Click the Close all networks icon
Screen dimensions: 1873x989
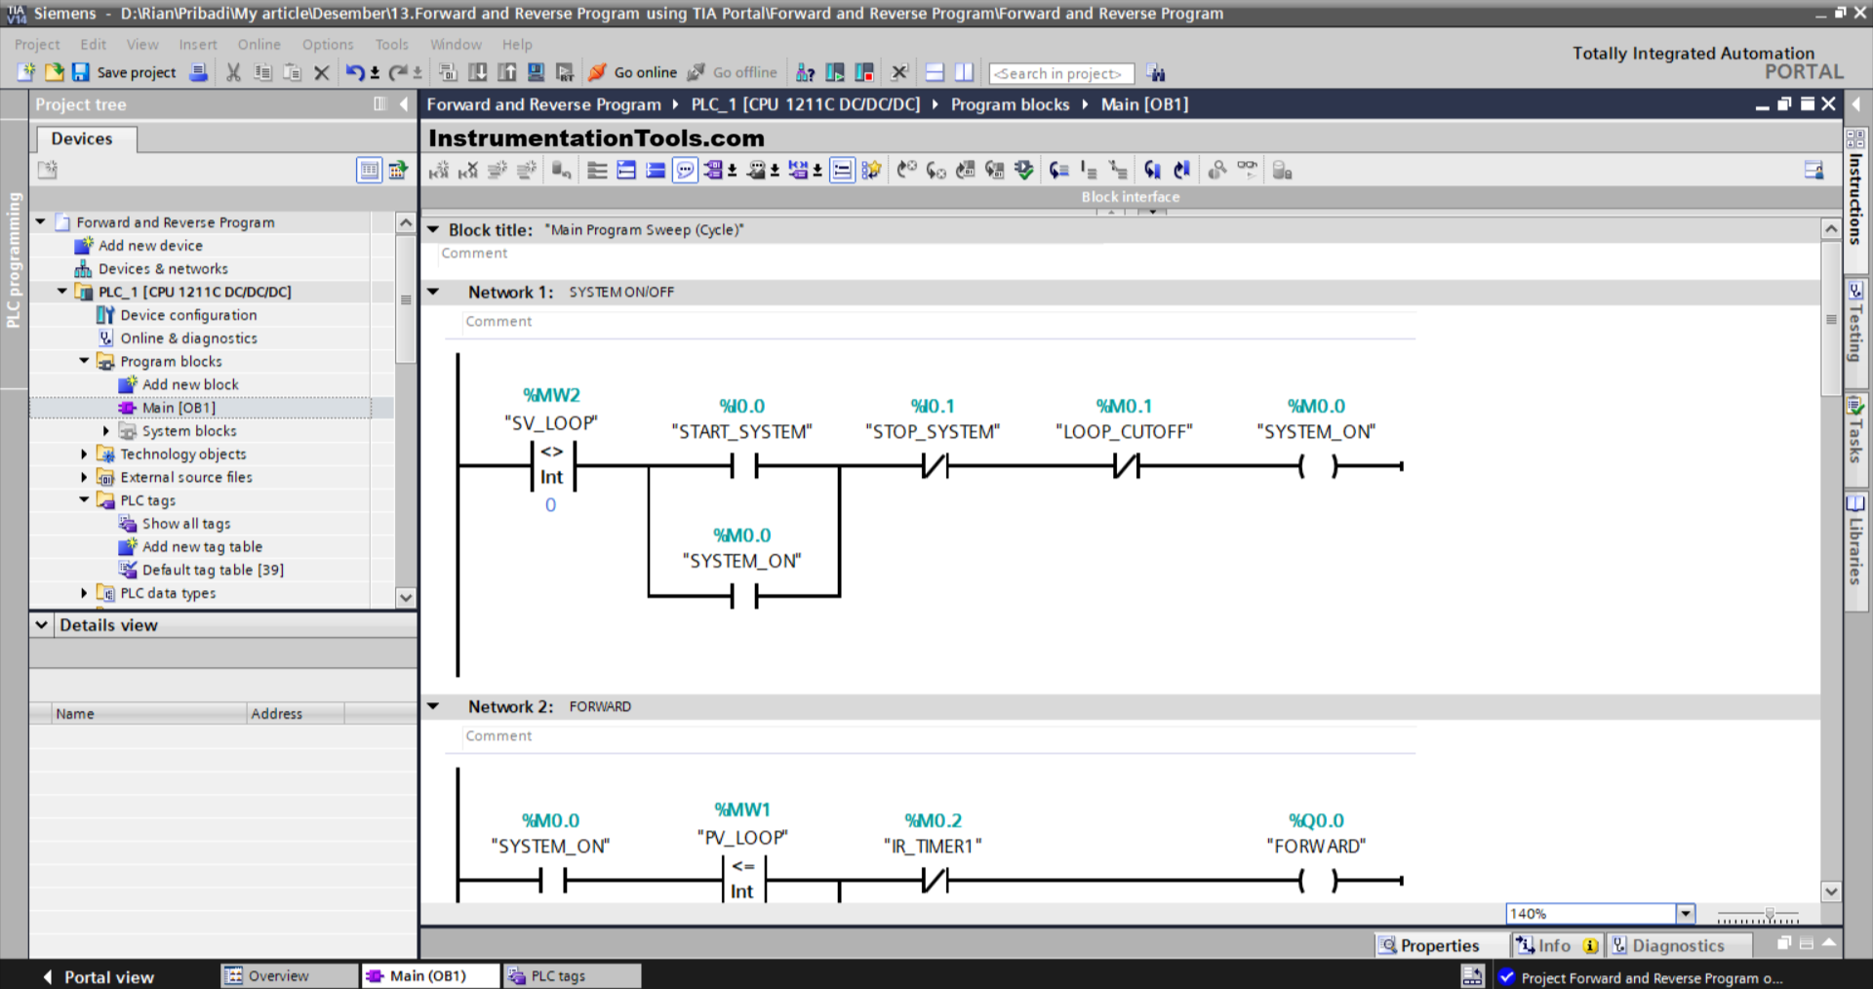[x=656, y=171]
